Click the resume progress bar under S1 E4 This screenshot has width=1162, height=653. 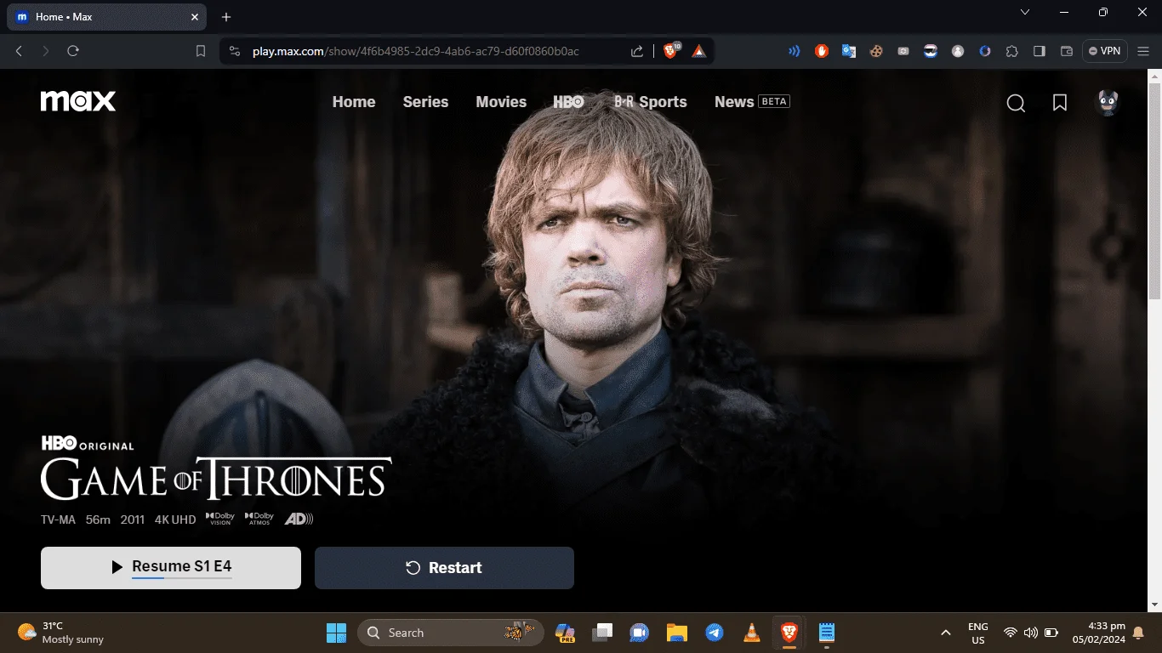click(182, 578)
